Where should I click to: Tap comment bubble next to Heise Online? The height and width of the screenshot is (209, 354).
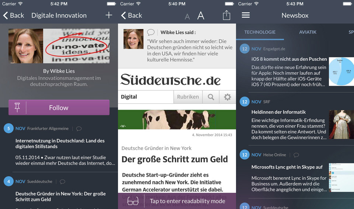point(296,155)
